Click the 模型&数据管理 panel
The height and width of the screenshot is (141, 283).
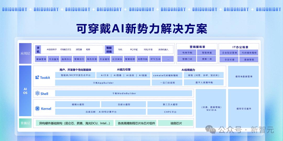(x=244, y=77)
